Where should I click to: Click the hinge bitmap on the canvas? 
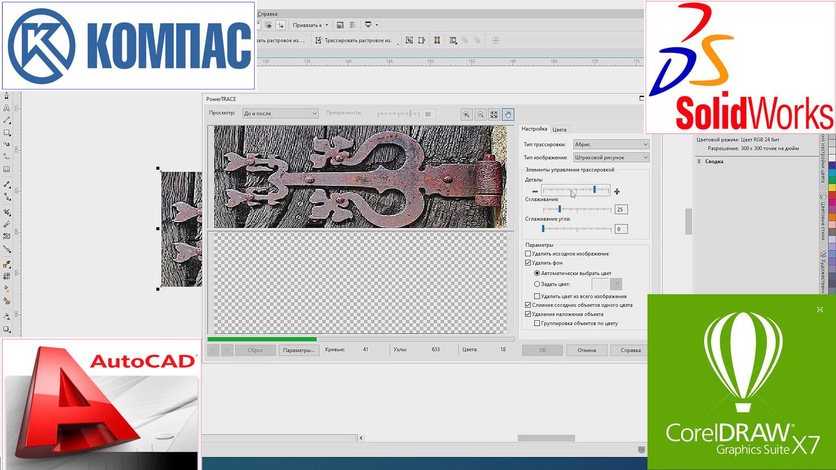pyautogui.click(x=181, y=229)
